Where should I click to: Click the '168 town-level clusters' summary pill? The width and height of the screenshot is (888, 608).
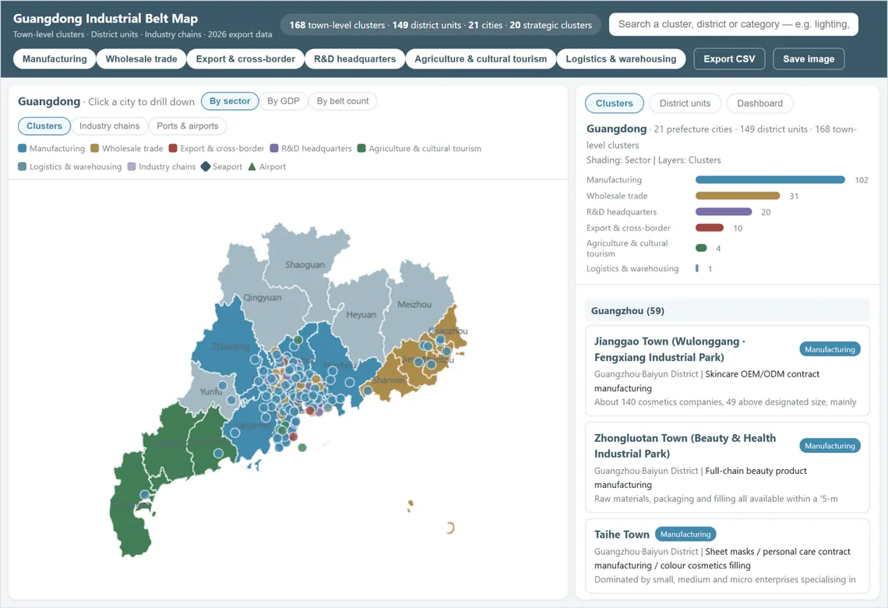click(441, 25)
